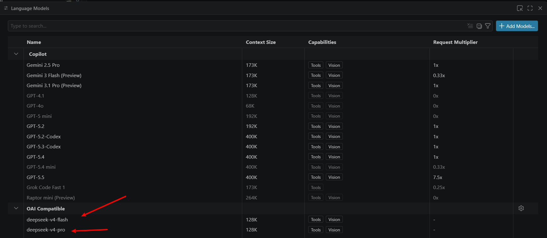Click Vision badge on Raptor mini row

(x=334, y=198)
